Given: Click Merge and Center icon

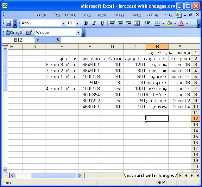Looking at the screenshot, I should coord(137,23).
